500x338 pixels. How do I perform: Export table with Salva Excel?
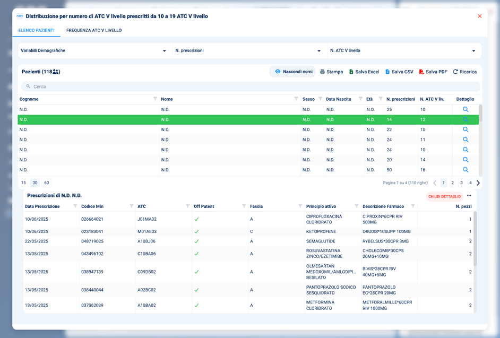[364, 72]
